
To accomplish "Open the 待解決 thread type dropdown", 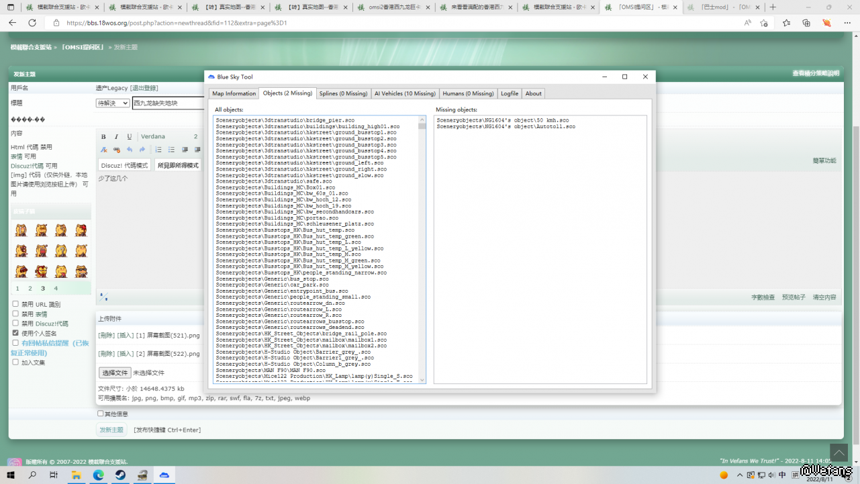I will [x=113, y=103].
